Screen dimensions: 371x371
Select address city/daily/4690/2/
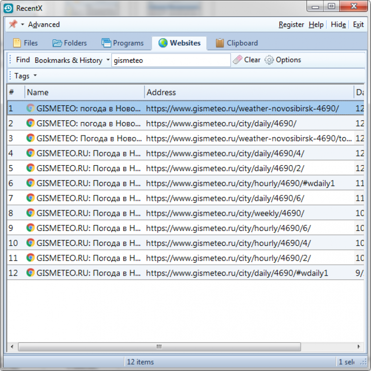click(x=225, y=168)
